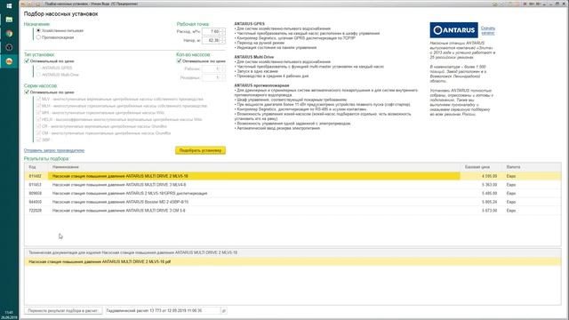
Task: Switch to the orange 1C taskbar app
Action: click(x=9, y=61)
